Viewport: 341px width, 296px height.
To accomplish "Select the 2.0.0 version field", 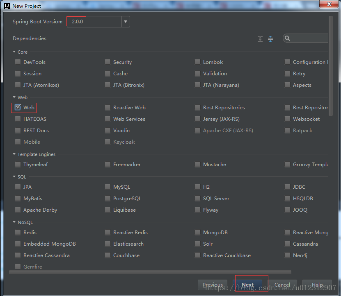I will [x=94, y=22].
